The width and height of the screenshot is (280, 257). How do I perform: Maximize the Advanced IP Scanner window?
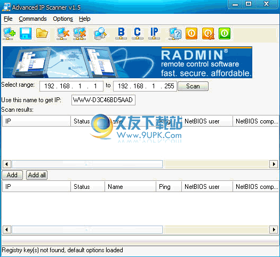(249, 4)
